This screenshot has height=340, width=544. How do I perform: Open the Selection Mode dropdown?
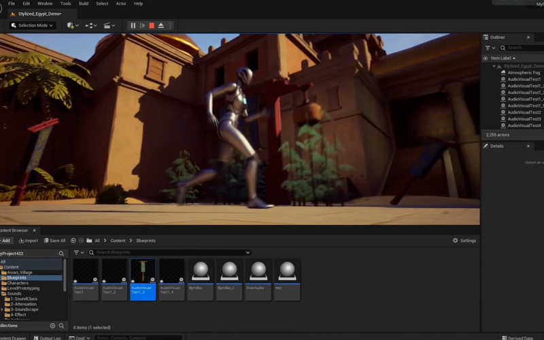(33, 26)
